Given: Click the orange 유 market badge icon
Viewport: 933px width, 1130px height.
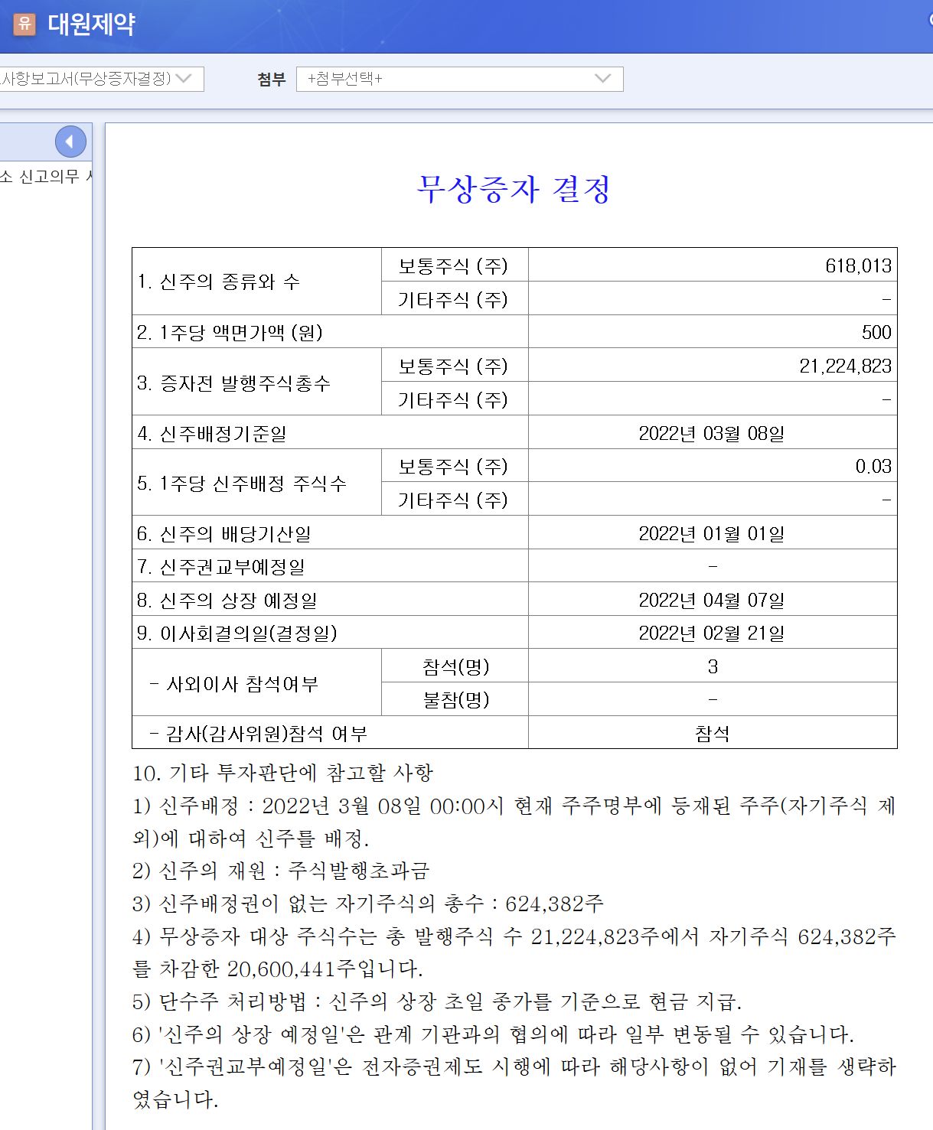Looking at the screenshot, I should (x=24, y=24).
